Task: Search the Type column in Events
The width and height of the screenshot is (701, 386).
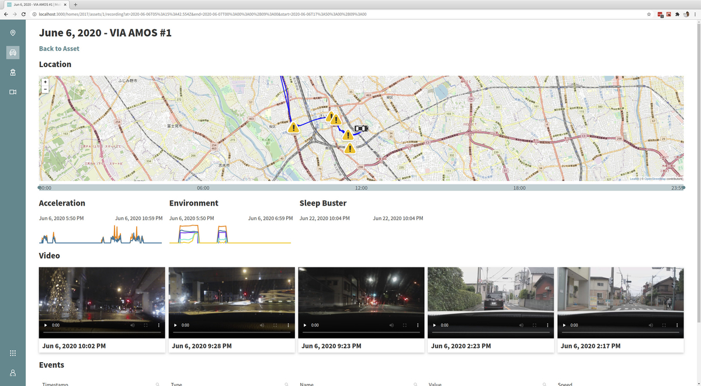Action: coord(286,384)
